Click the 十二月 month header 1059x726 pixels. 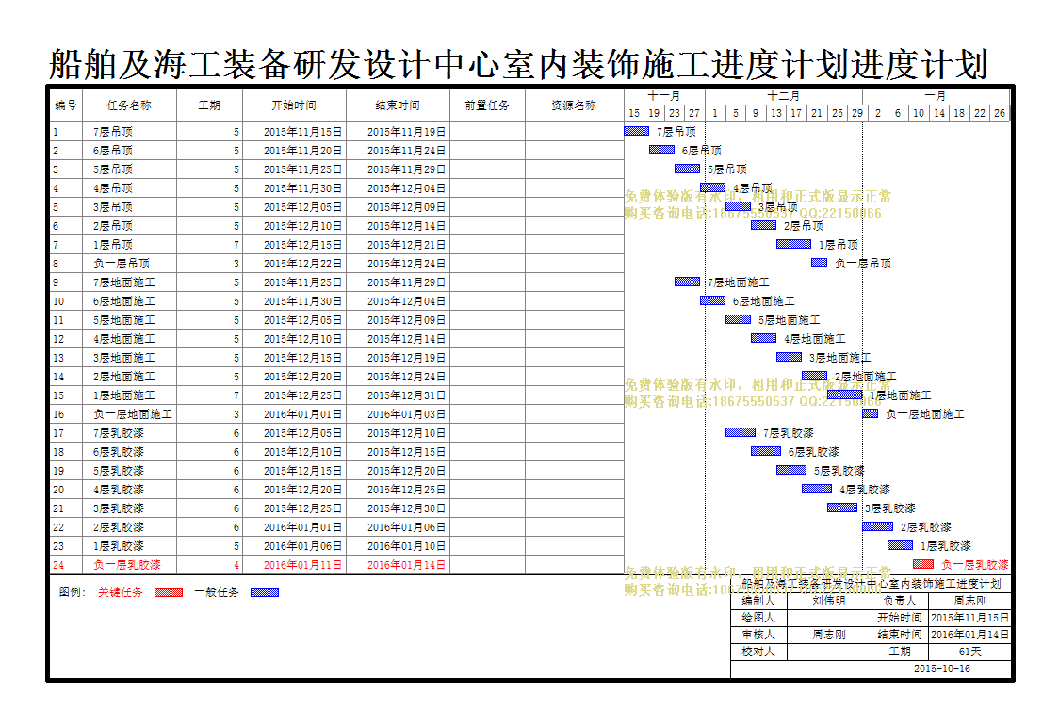tap(784, 96)
